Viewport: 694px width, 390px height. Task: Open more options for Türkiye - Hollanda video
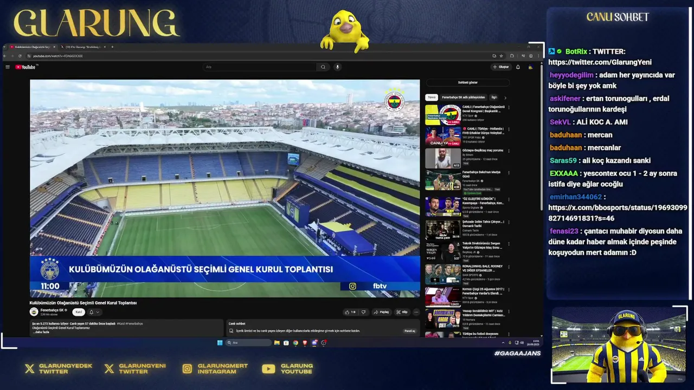[x=509, y=129]
